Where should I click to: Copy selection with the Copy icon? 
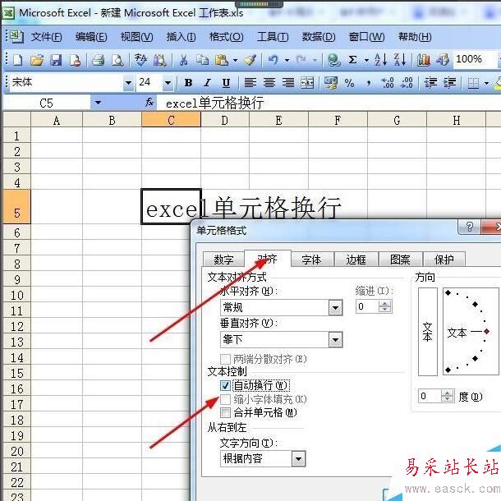pyautogui.click(x=202, y=60)
